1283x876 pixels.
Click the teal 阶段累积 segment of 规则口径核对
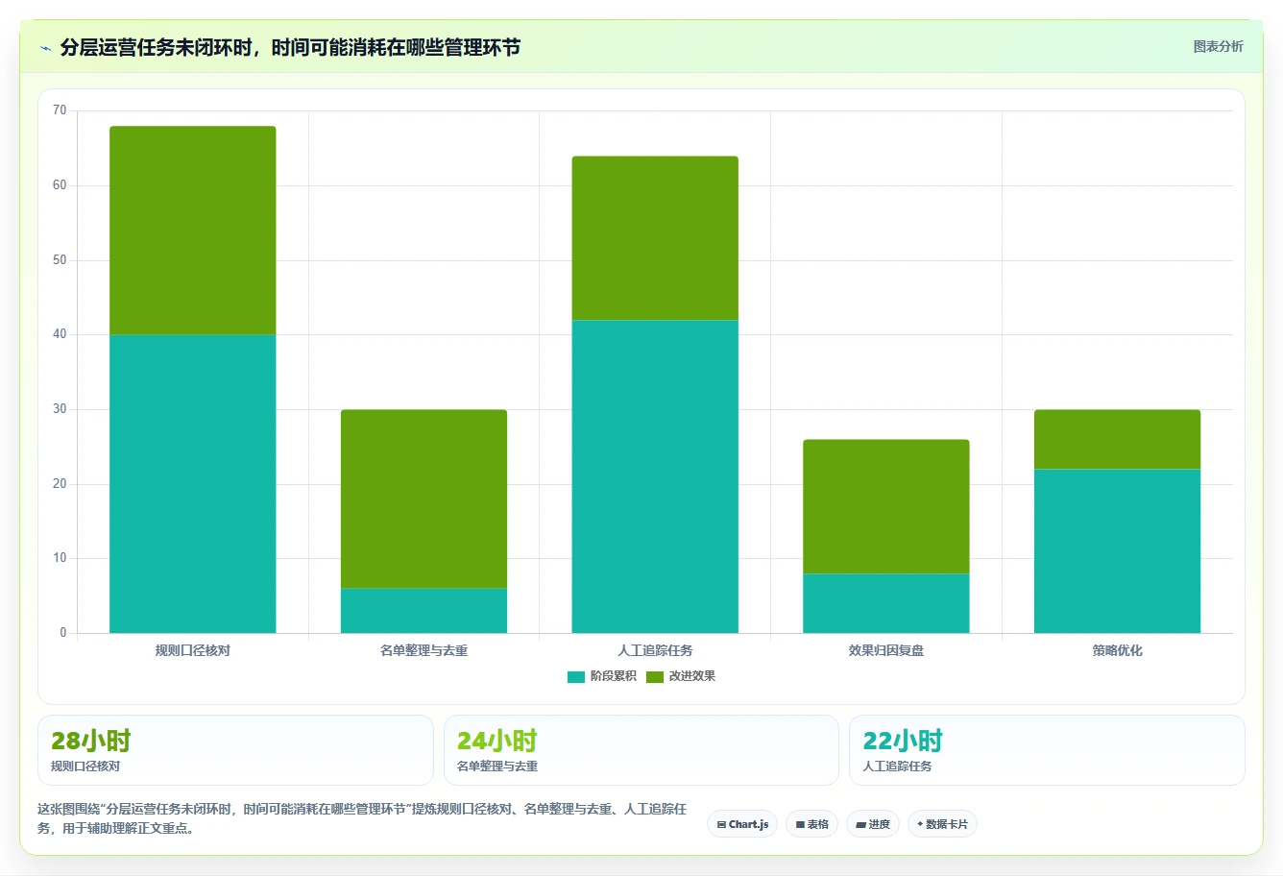click(193, 483)
